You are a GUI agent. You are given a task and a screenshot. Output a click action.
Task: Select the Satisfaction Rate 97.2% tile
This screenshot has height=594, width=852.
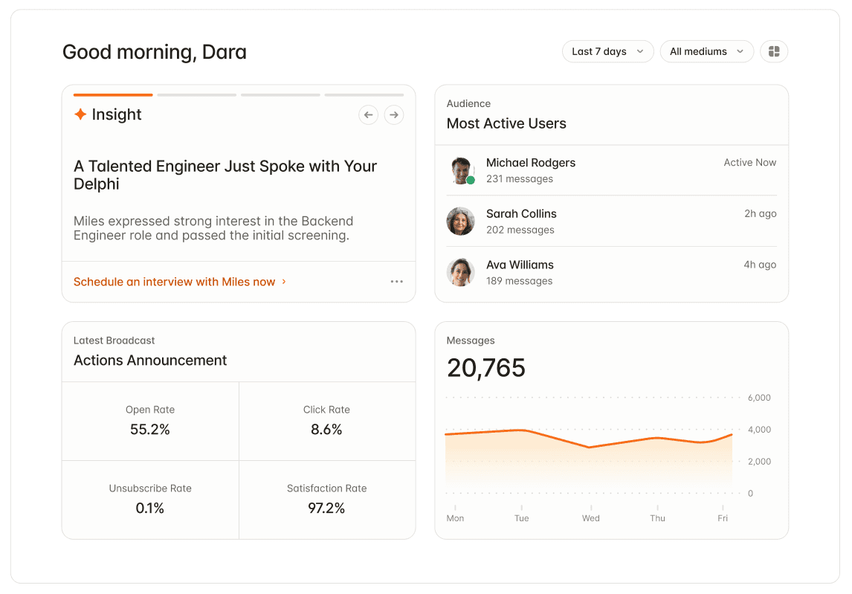327,500
